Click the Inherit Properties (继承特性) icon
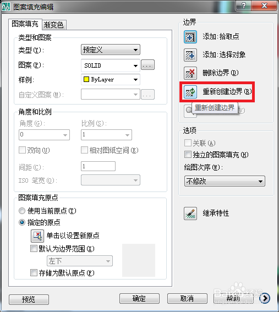The height and width of the screenshot is (312, 279). pyautogui.click(x=190, y=214)
